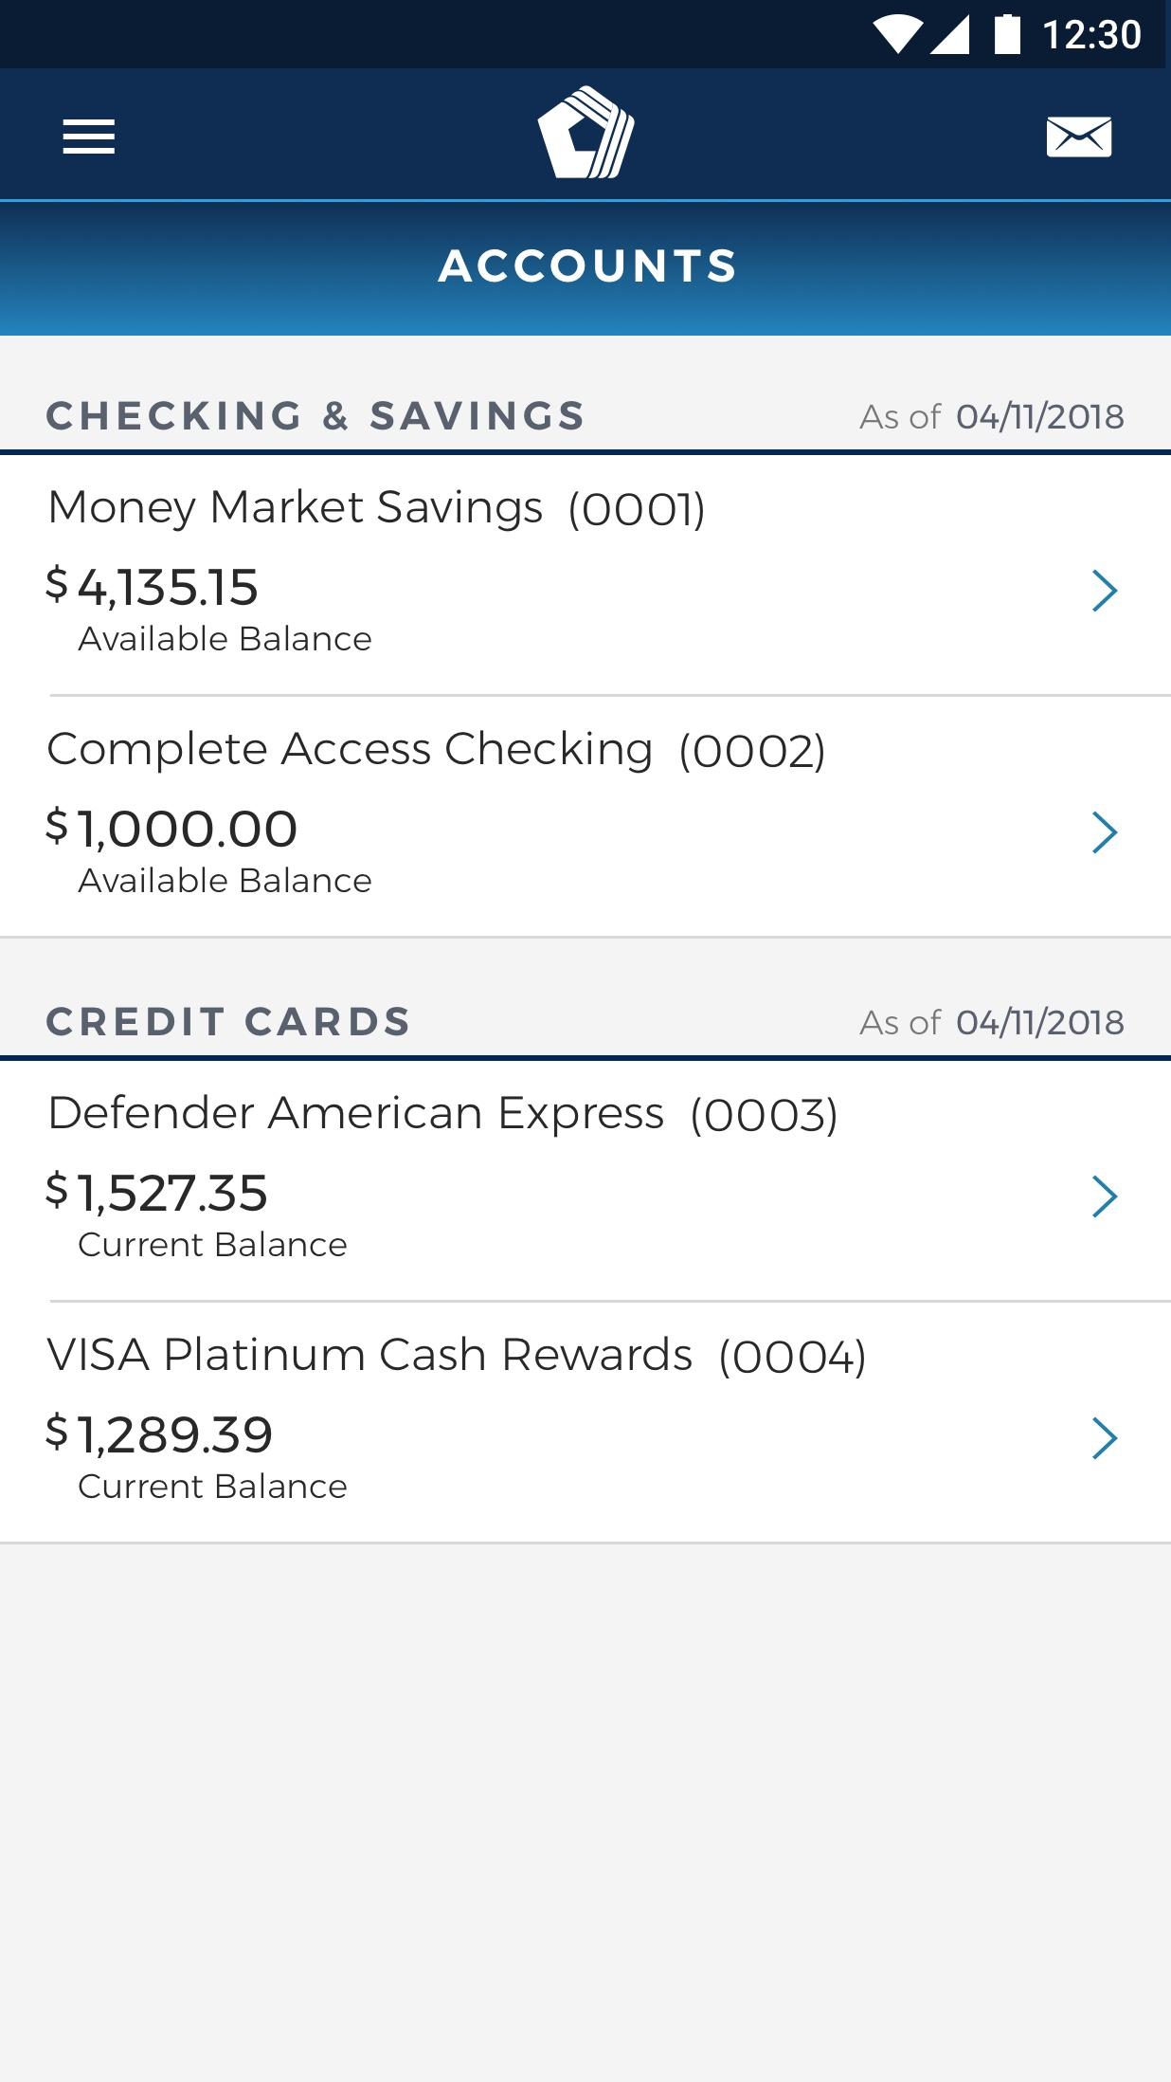1171x2082 pixels.
Task: Open the messages envelope icon
Action: (x=1079, y=137)
